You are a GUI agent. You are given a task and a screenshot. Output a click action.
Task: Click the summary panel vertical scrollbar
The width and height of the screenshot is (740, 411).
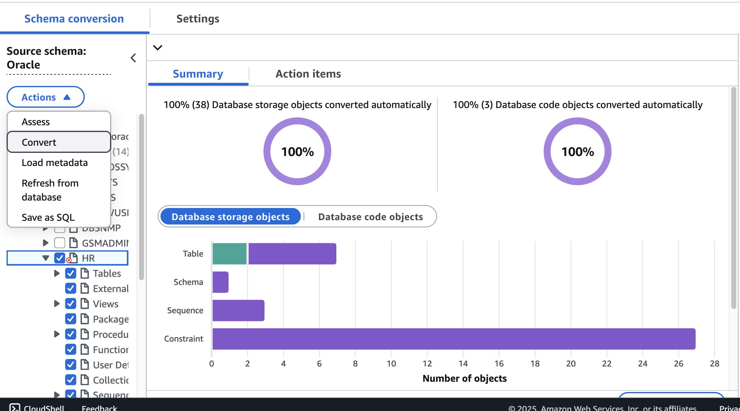click(x=733, y=198)
